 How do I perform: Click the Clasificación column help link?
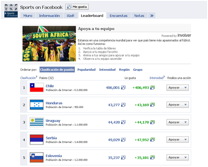[28, 78]
